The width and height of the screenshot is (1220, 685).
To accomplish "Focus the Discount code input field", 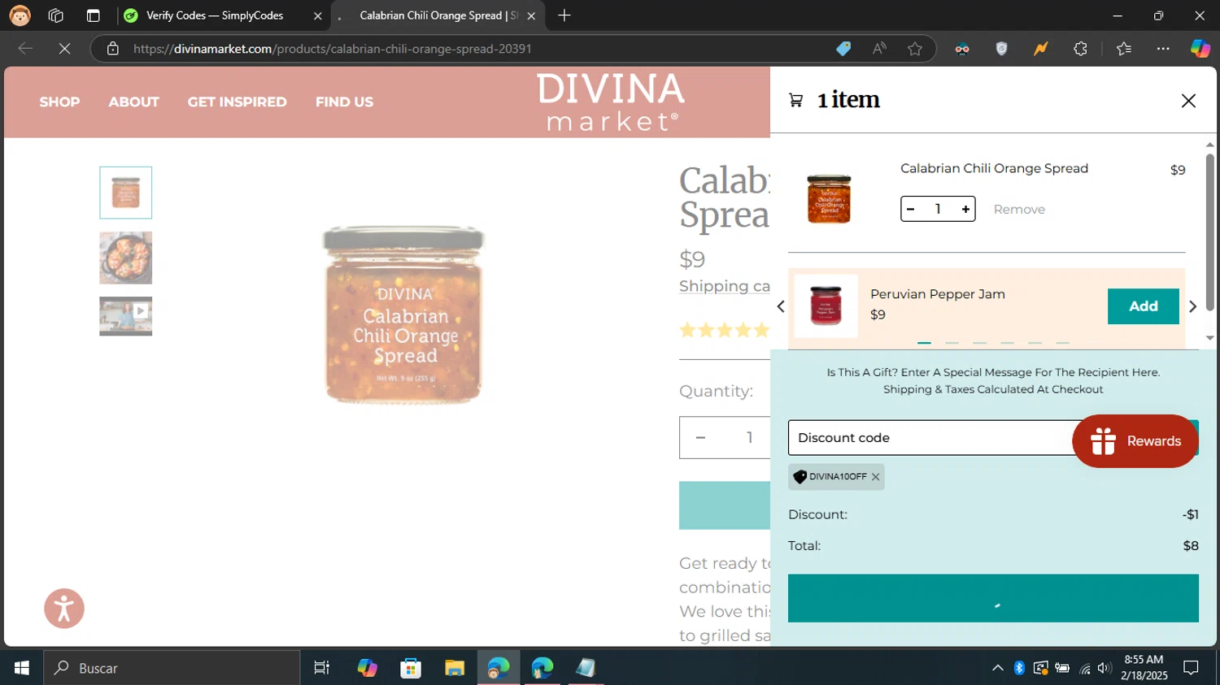I will point(931,438).
